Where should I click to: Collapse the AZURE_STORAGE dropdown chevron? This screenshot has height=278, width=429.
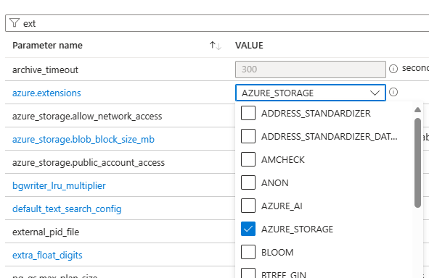(x=375, y=93)
